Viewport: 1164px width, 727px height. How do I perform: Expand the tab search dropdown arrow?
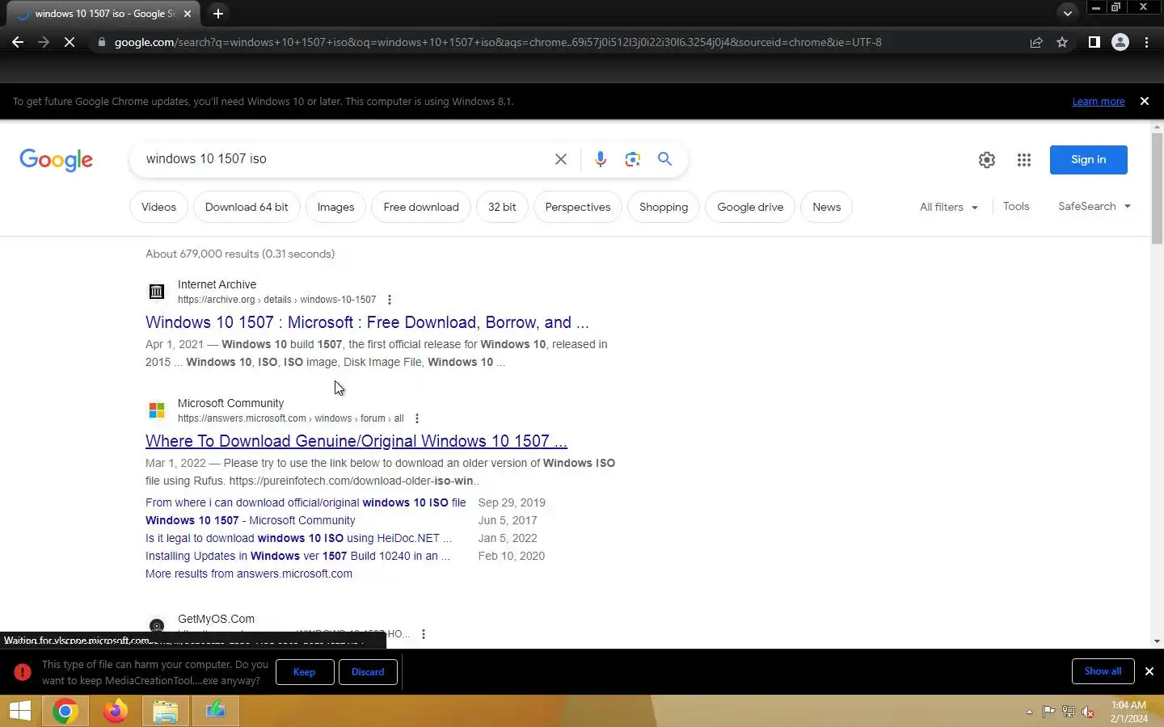tap(1067, 14)
